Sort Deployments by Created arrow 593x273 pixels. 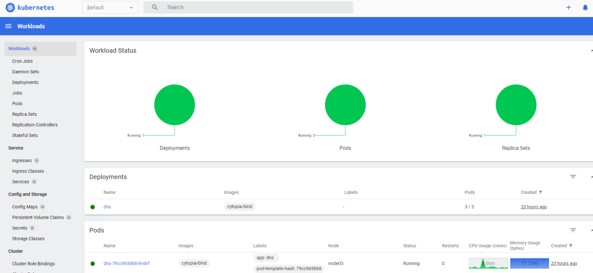pyautogui.click(x=540, y=192)
